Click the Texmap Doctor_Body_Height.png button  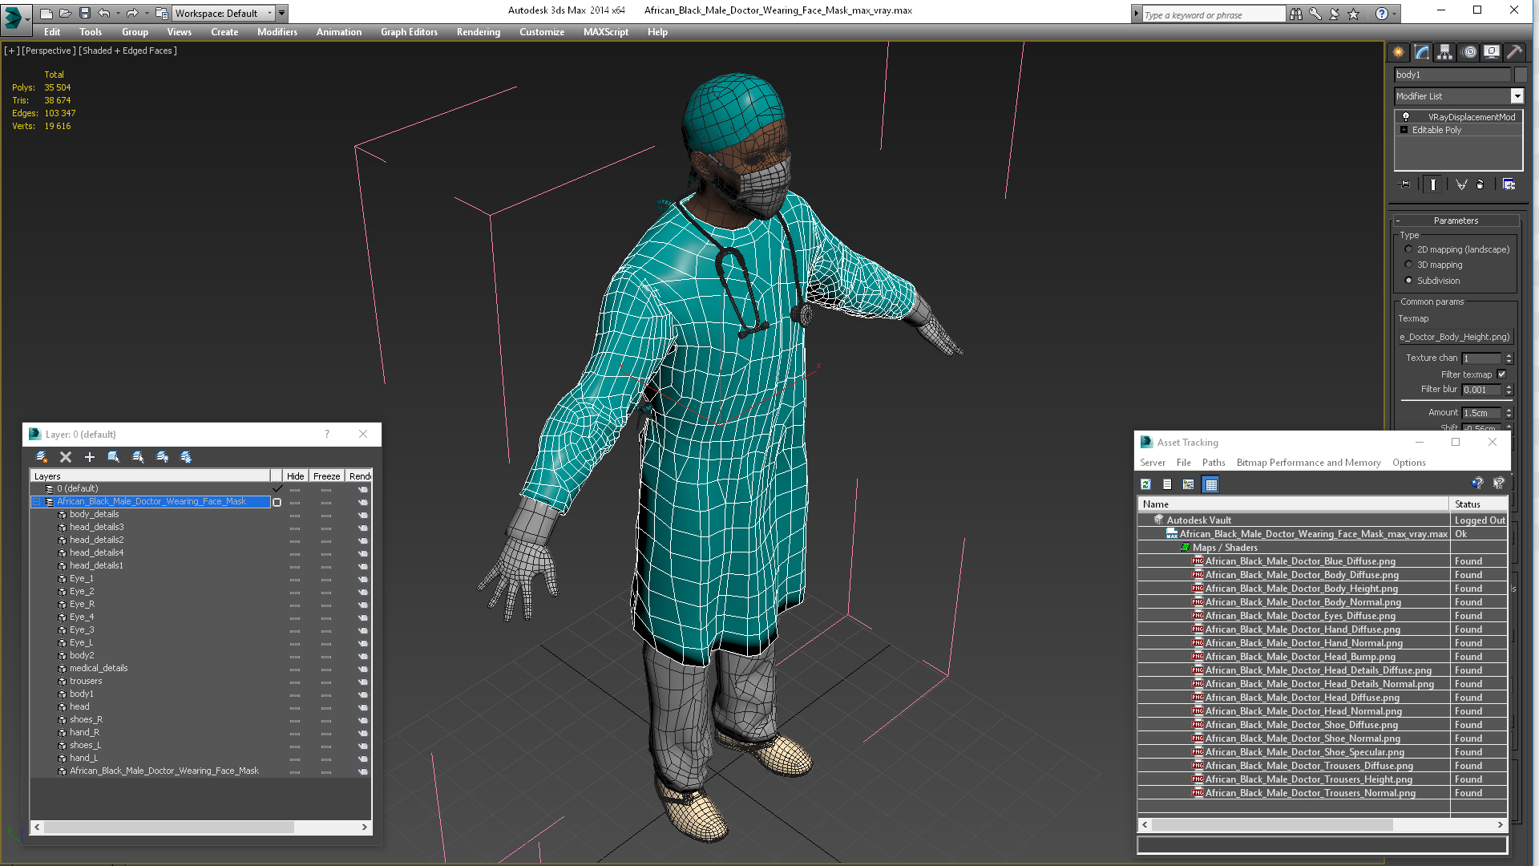(x=1455, y=338)
